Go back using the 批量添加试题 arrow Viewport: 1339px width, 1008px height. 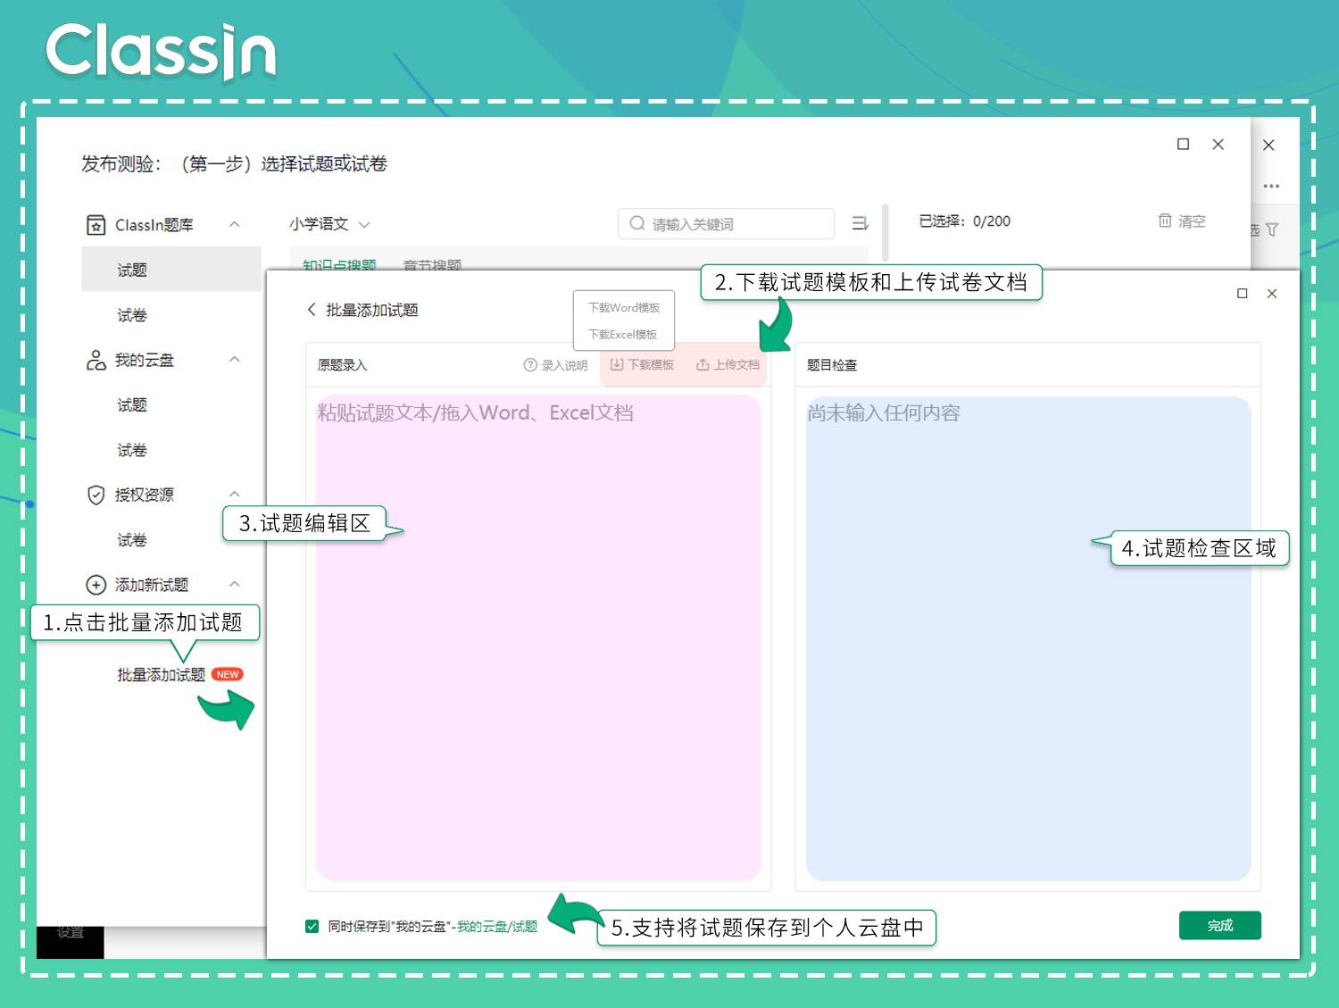(312, 310)
